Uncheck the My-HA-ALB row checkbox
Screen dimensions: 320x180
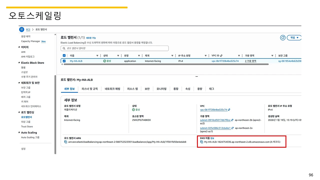tap(64, 61)
